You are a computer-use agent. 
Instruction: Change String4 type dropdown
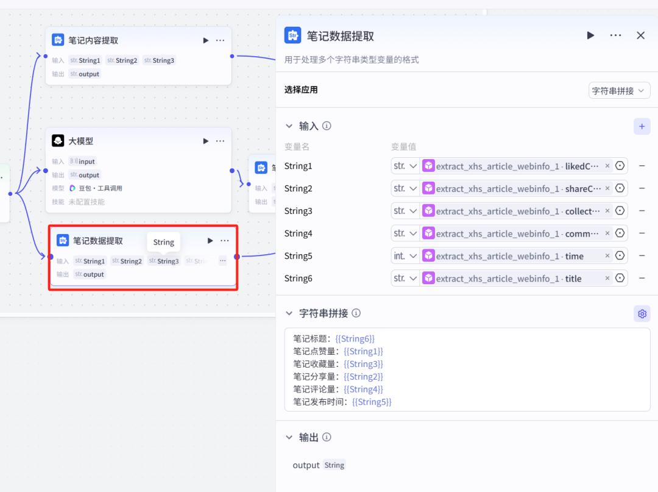(x=405, y=234)
